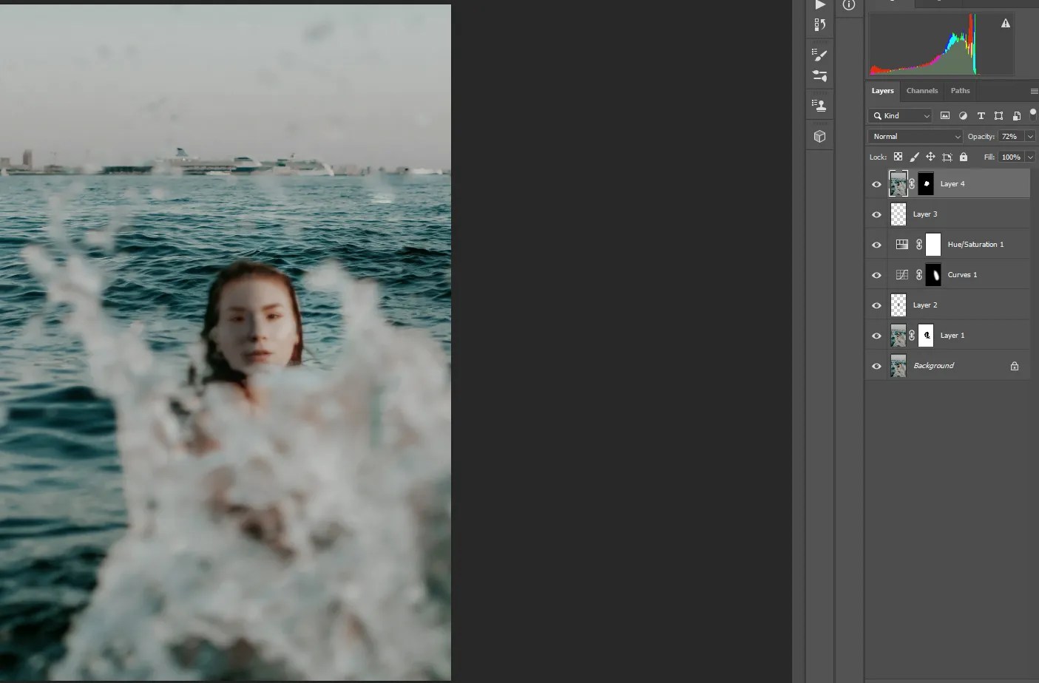The width and height of the screenshot is (1039, 683).
Task: Enable Lock transparent pixels
Action: tap(898, 157)
